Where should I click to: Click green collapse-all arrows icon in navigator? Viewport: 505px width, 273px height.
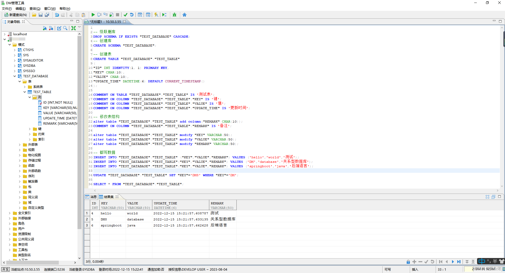pyautogui.click(x=74, y=28)
